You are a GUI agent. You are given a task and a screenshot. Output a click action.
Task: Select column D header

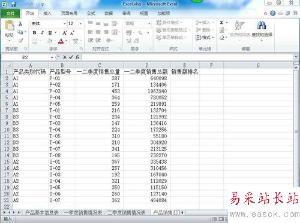click(147, 65)
